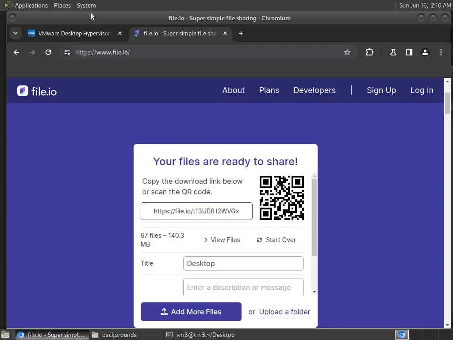The image size is (453, 340).
Task: Click the show desktop icon in taskbar
Action: (5, 335)
